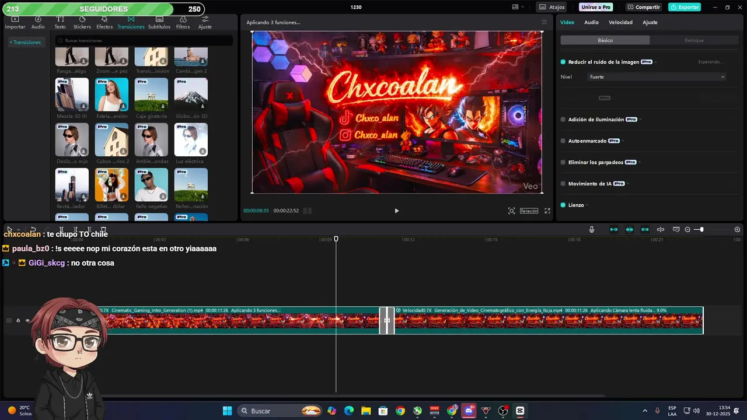
Task: Enable Adición de iluminación checkbox
Action: point(563,120)
